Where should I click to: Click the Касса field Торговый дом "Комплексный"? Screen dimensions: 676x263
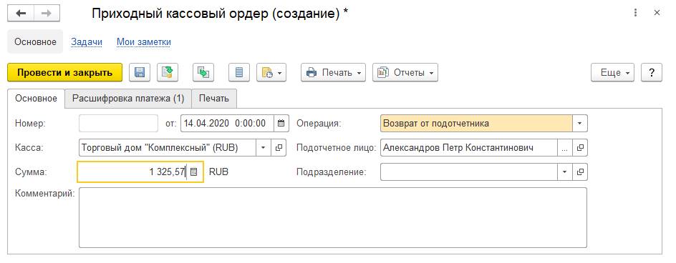tap(168, 148)
